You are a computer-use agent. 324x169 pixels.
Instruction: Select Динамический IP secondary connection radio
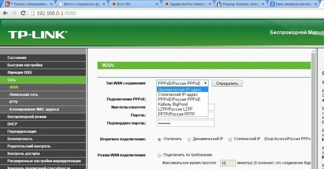(x=189, y=139)
